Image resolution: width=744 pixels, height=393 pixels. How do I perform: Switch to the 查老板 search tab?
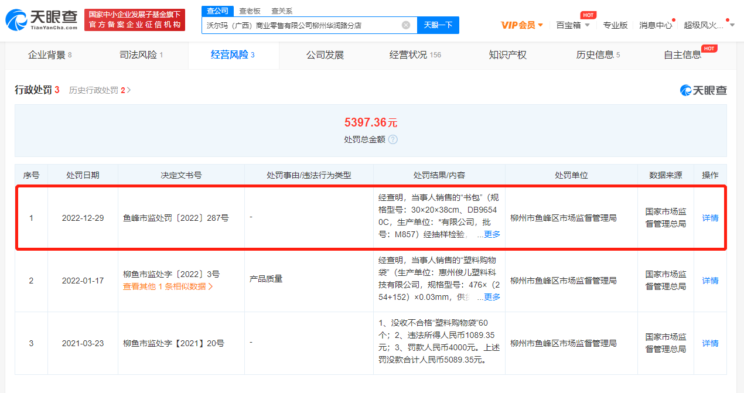(x=250, y=11)
